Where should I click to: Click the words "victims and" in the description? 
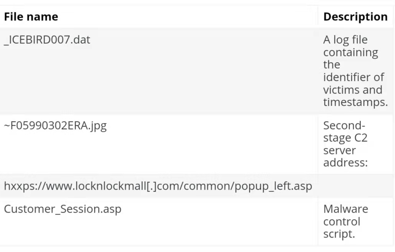(x=352, y=90)
